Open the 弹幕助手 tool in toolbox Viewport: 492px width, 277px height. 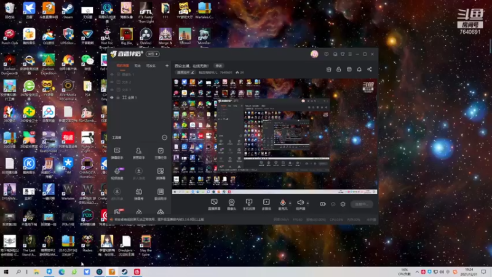[117, 153]
